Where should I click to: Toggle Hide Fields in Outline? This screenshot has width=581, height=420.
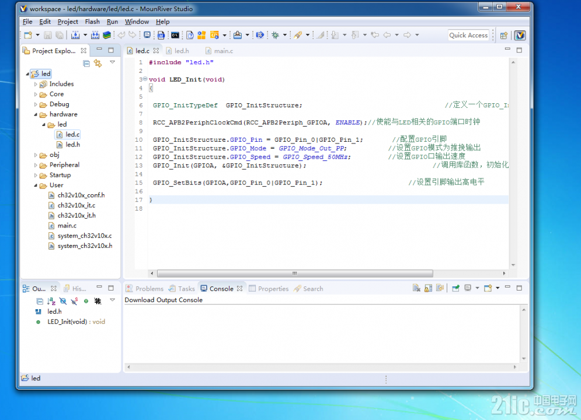pos(63,301)
